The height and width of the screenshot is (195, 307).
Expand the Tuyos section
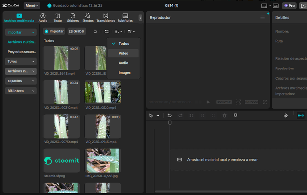pos(21,61)
